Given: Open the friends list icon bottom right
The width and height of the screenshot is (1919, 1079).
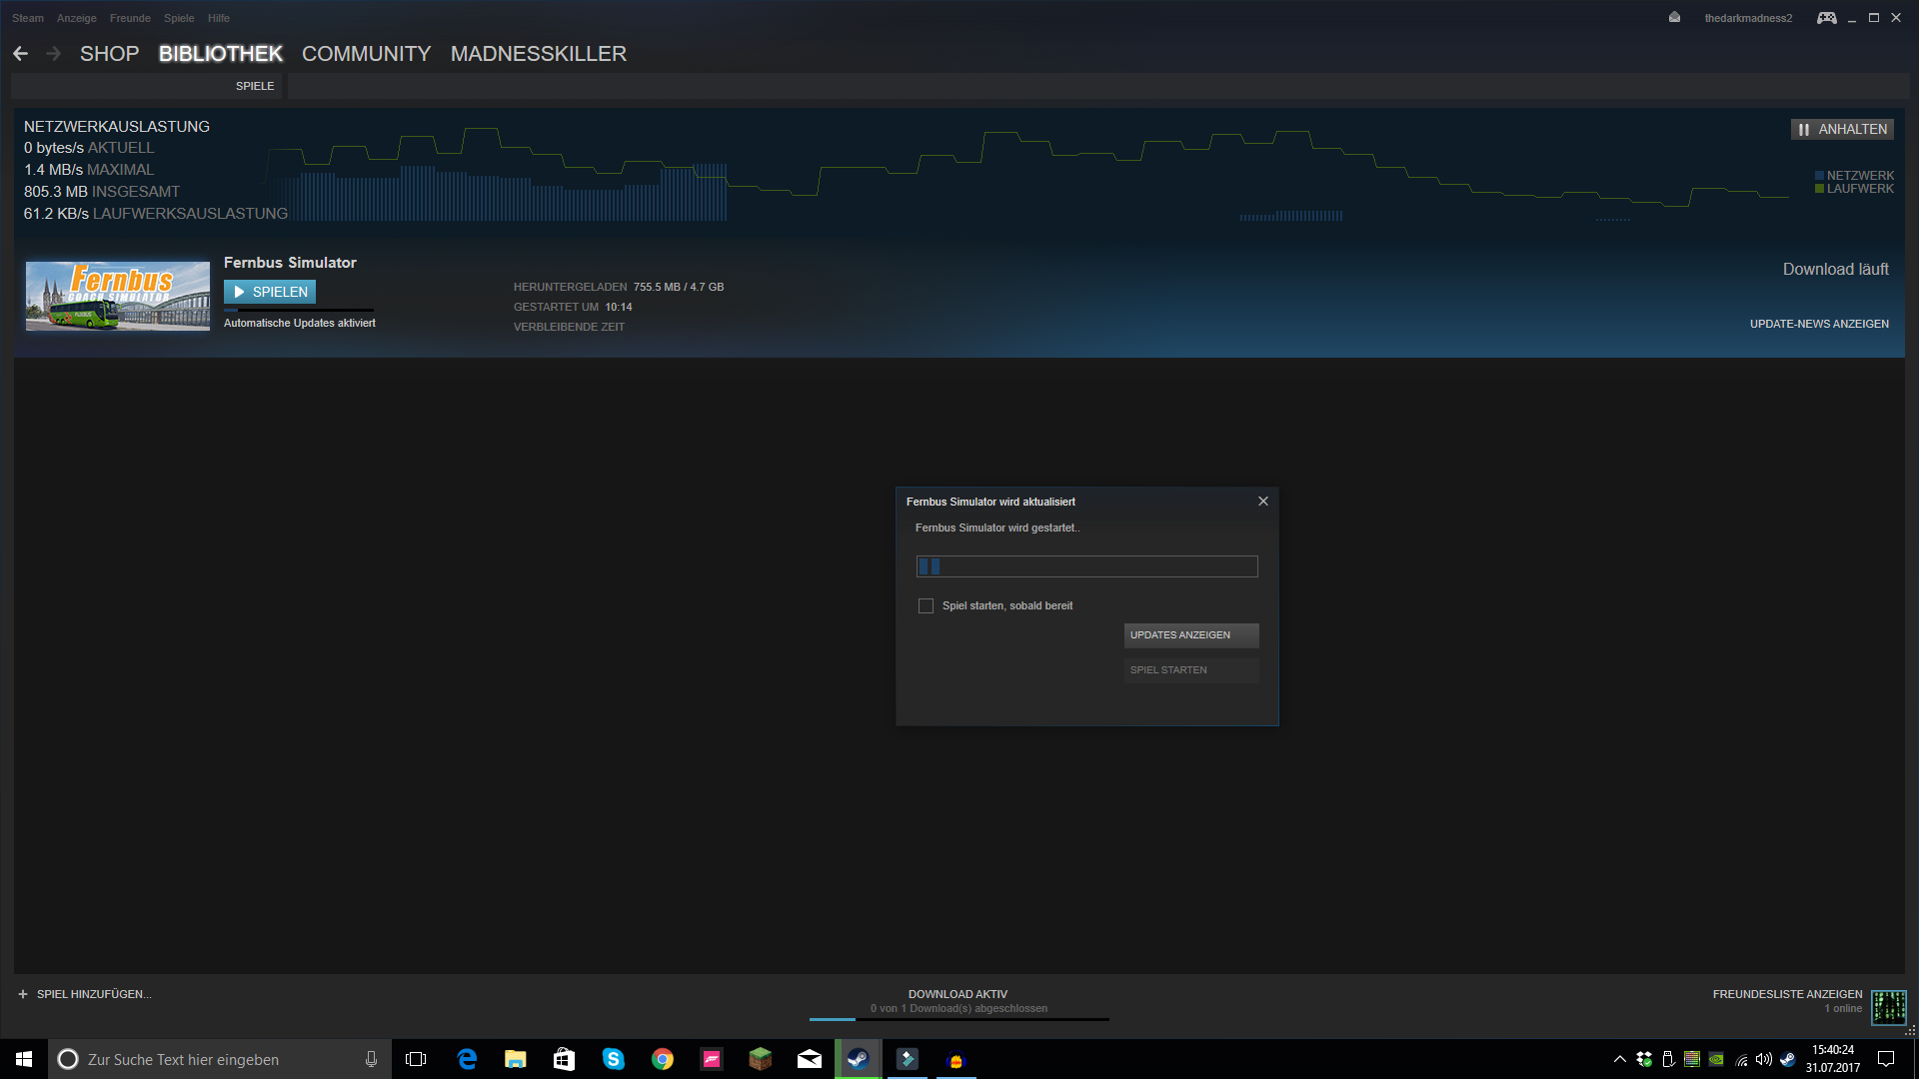Looking at the screenshot, I should pos(1890,1008).
